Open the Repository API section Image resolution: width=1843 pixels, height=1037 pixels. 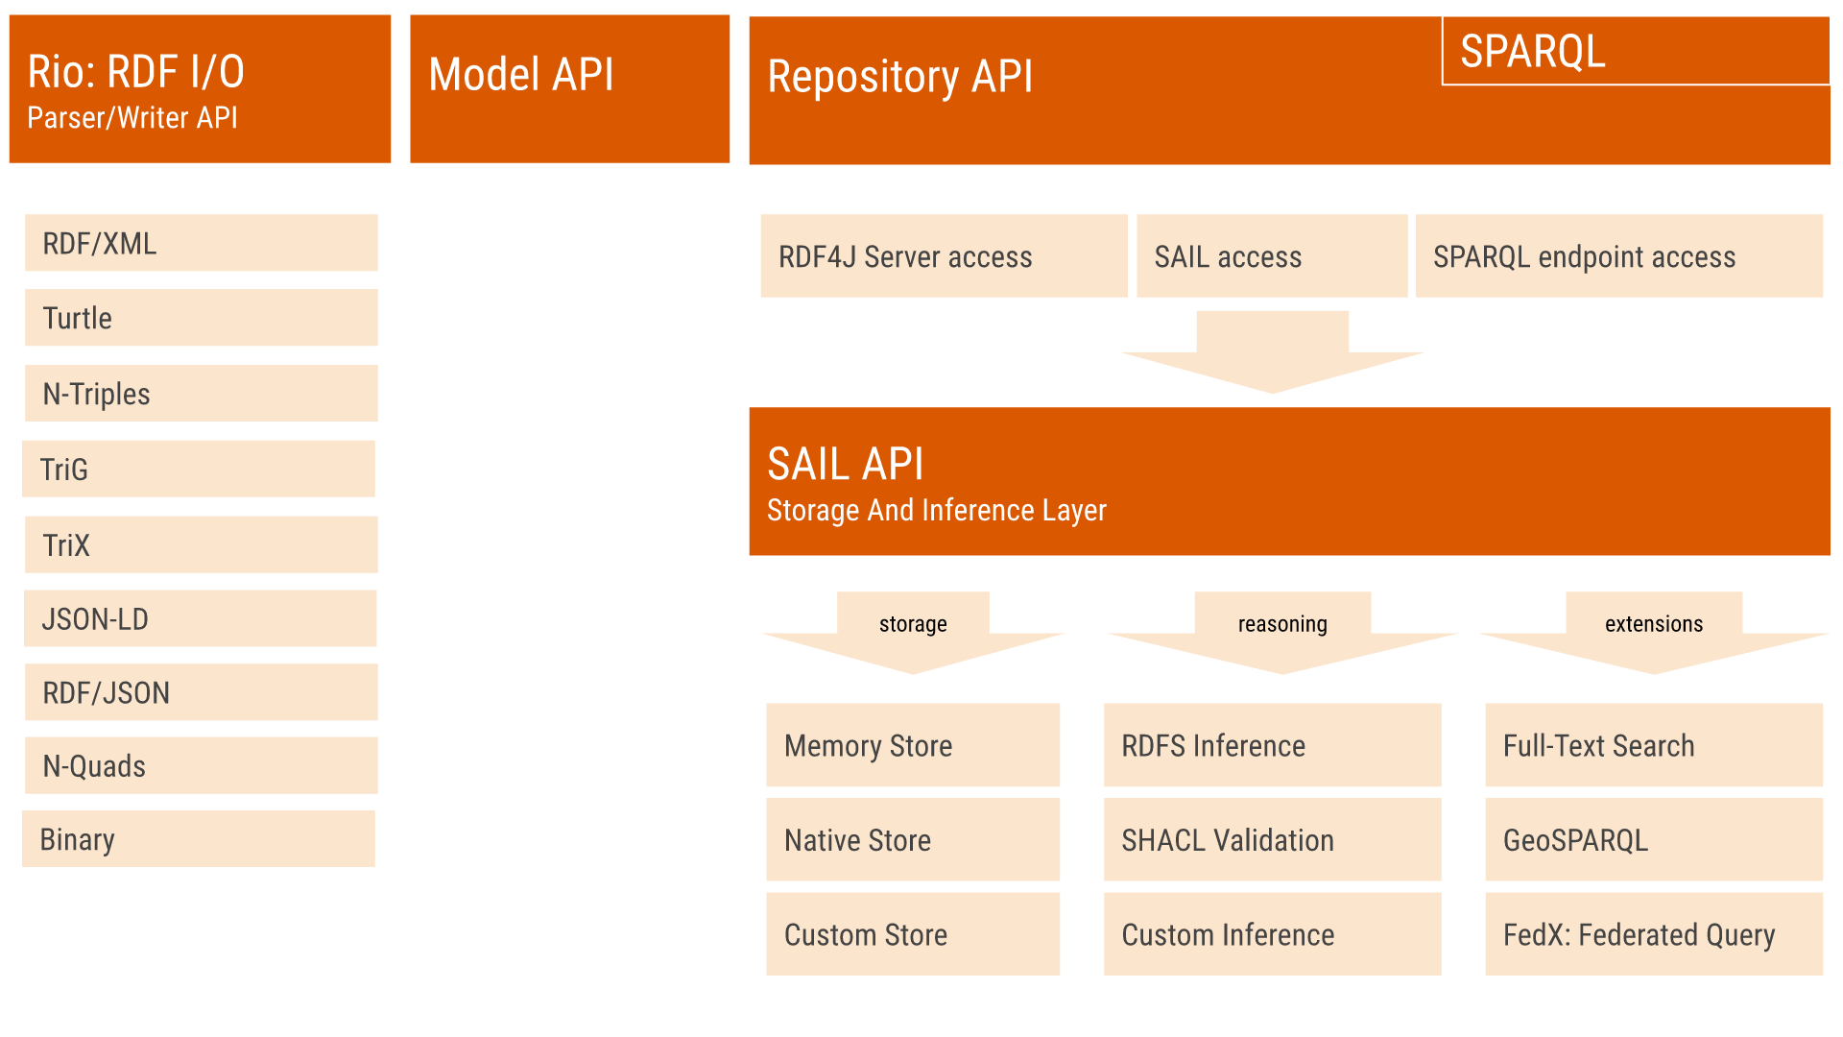pos(1056,86)
